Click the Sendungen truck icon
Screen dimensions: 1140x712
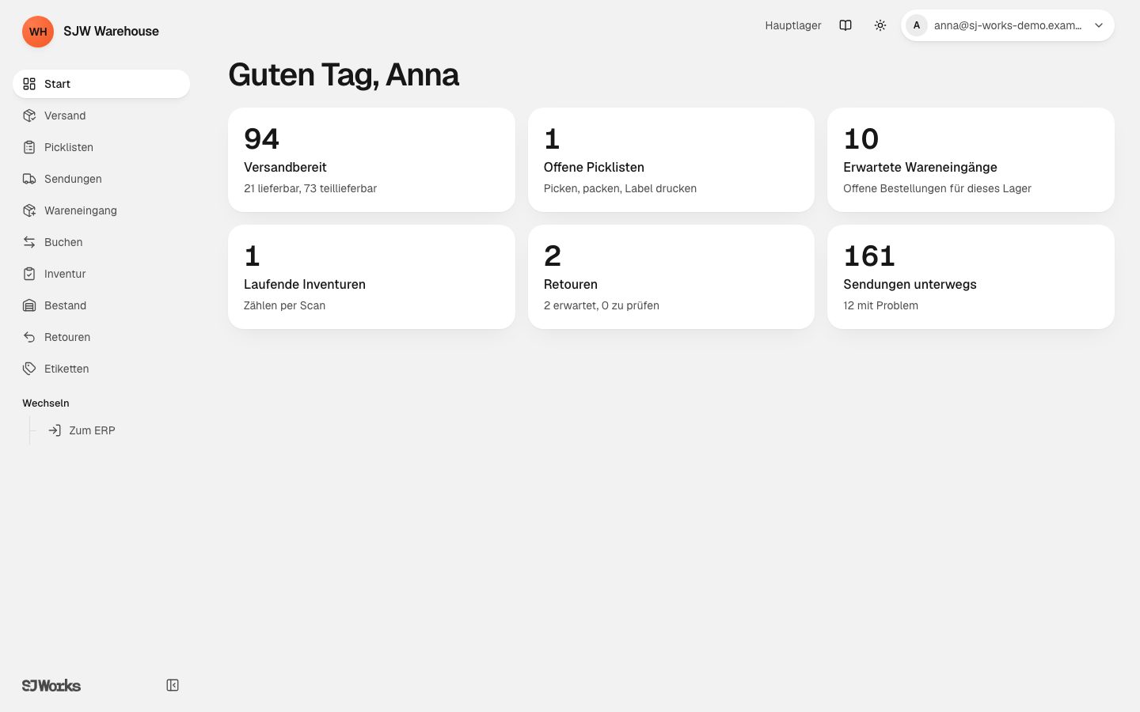pyautogui.click(x=29, y=179)
